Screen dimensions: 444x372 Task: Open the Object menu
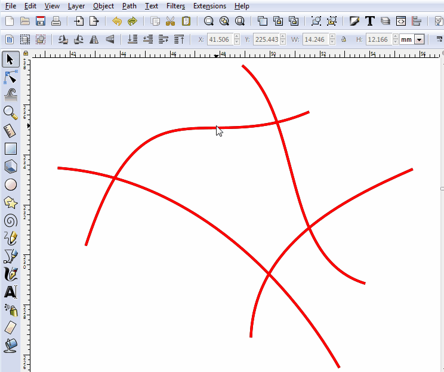[103, 6]
